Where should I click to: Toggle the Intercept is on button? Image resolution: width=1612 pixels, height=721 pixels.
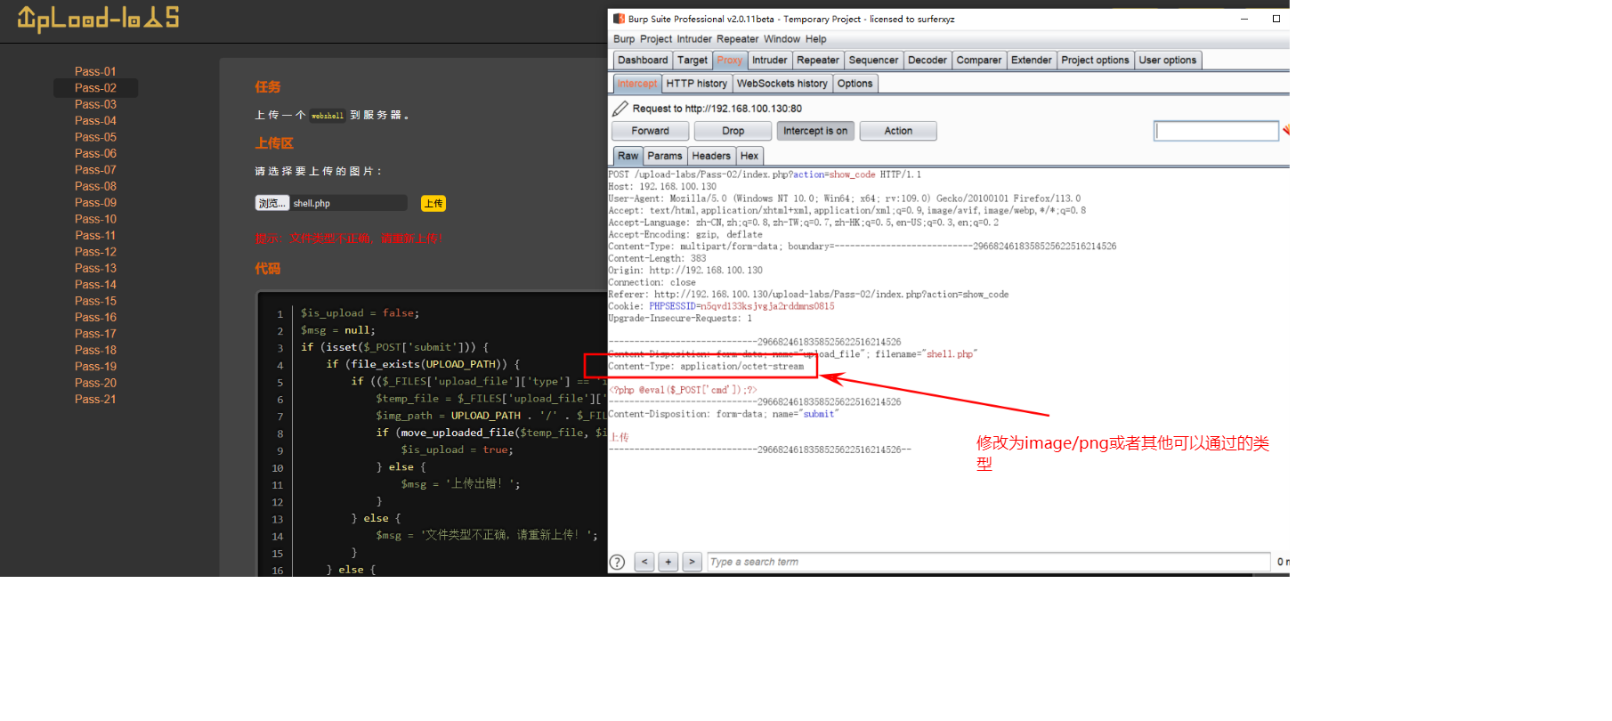(x=815, y=131)
